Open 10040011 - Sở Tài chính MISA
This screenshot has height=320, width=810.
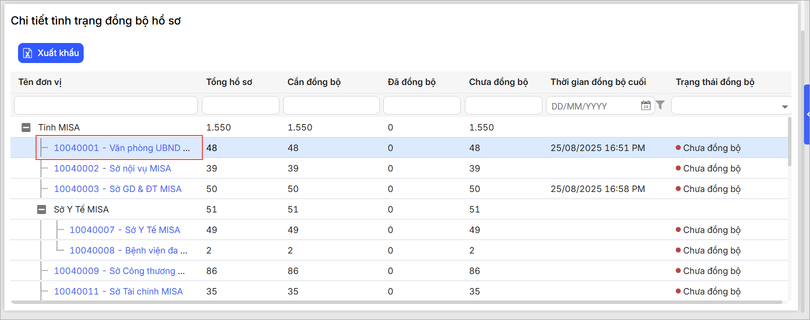pyautogui.click(x=118, y=291)
